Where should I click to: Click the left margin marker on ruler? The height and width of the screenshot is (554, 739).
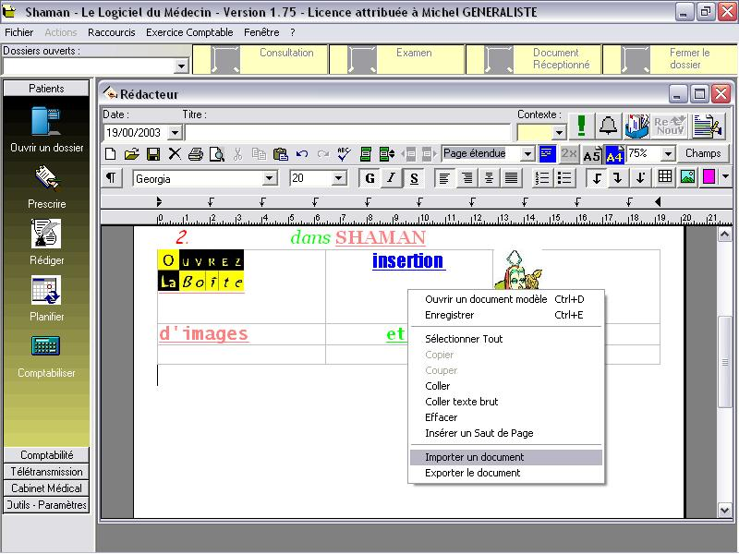[159, 202]
